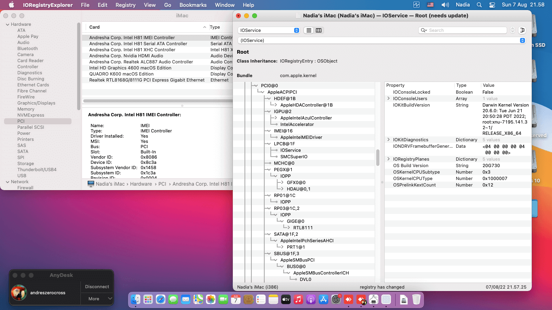Viewport: 552px width, 310px height.
Task: Open the (IOService) path popup menu
Action: coord(382,40)
